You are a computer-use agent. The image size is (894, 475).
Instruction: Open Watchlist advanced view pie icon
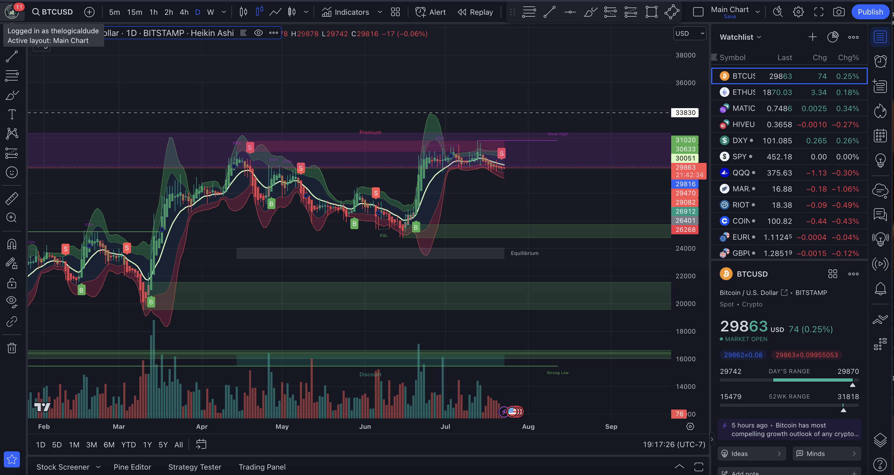833,37
